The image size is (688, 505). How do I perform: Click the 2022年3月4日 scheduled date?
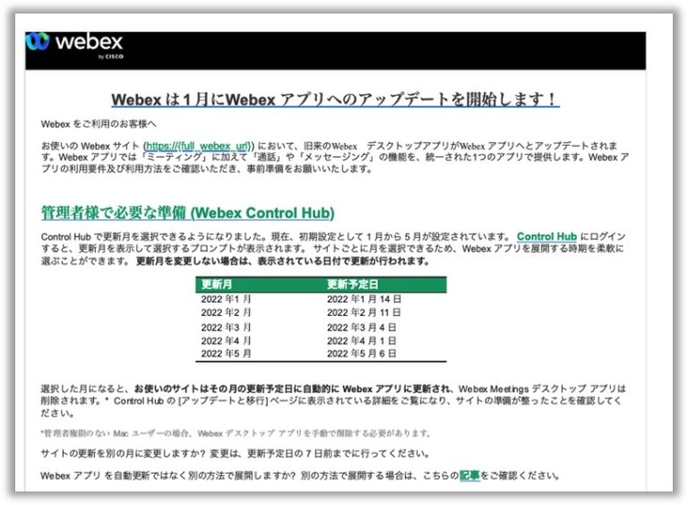pos(361,328)
